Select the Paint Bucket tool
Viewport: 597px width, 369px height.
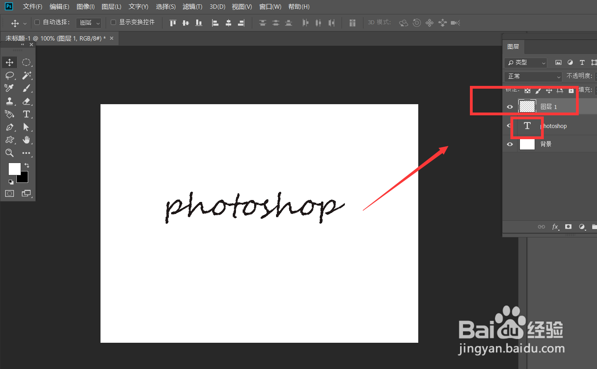coord(10,114)
